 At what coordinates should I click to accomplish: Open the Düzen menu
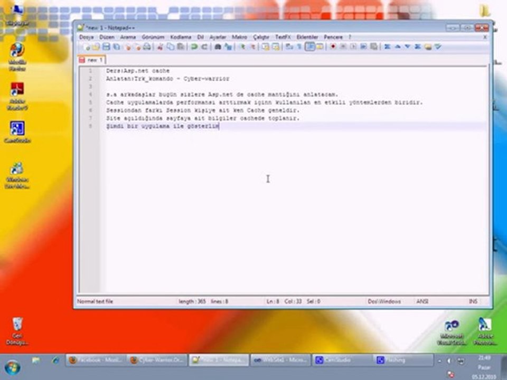(x=107, y=37)
